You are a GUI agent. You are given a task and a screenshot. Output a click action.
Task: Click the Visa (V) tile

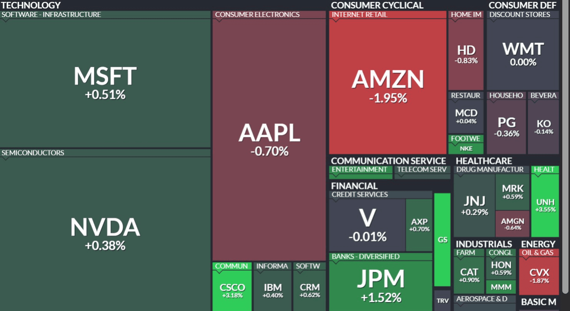pos(367,225)
